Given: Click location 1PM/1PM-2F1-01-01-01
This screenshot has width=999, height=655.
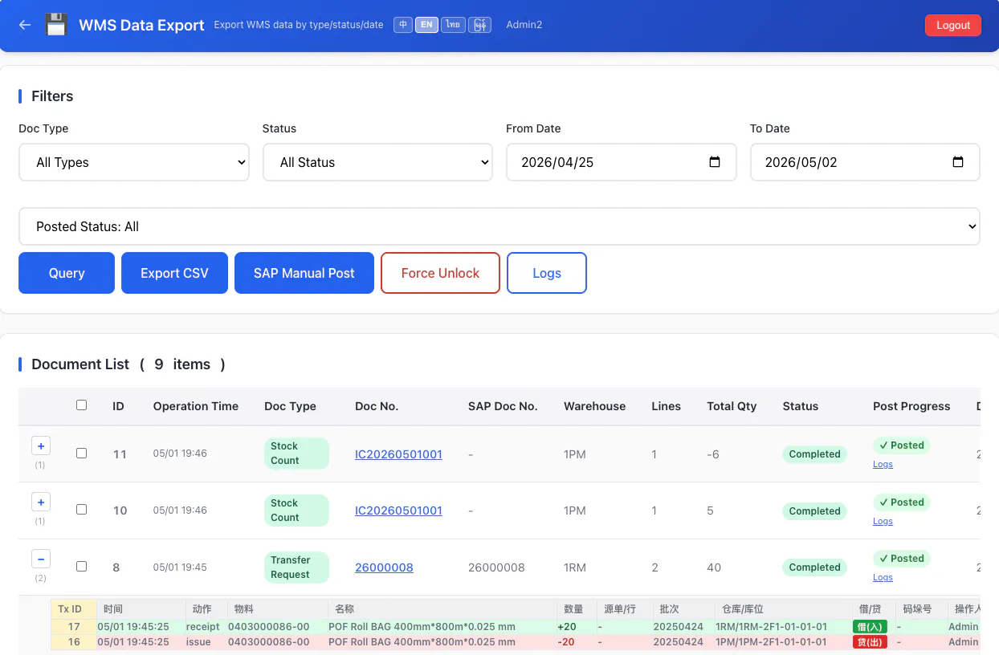Looking at the screenshot, I should tap(771, 642).
